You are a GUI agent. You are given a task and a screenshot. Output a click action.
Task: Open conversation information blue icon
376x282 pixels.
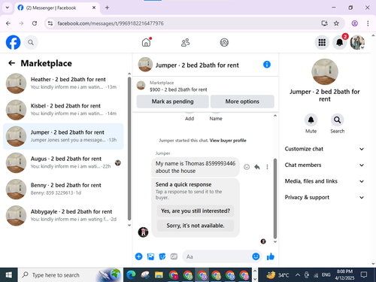click(267, 65)
